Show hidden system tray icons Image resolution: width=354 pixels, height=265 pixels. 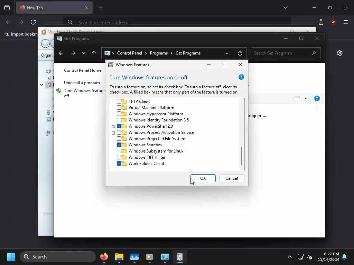290,257
